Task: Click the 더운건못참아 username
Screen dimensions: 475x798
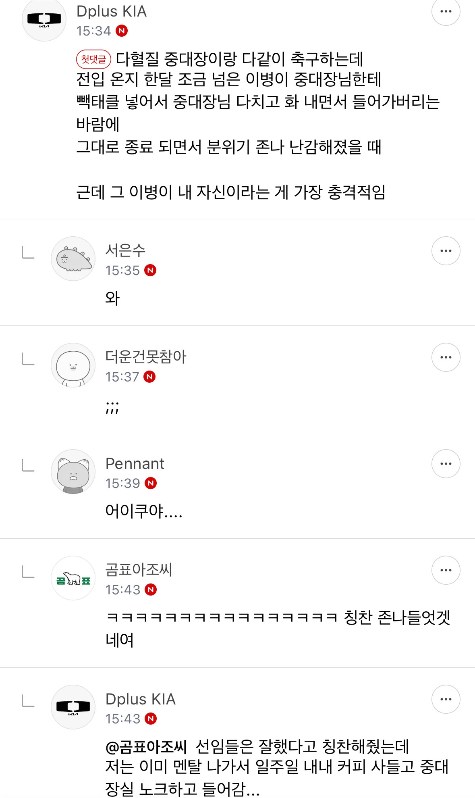Action: point(145,357)
